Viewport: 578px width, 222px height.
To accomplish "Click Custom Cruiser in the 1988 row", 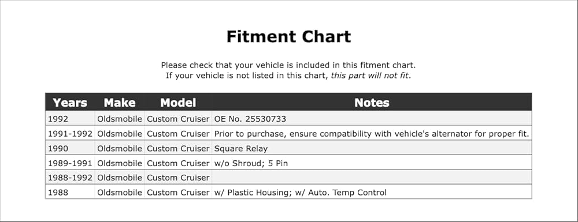I will (178, 193).
